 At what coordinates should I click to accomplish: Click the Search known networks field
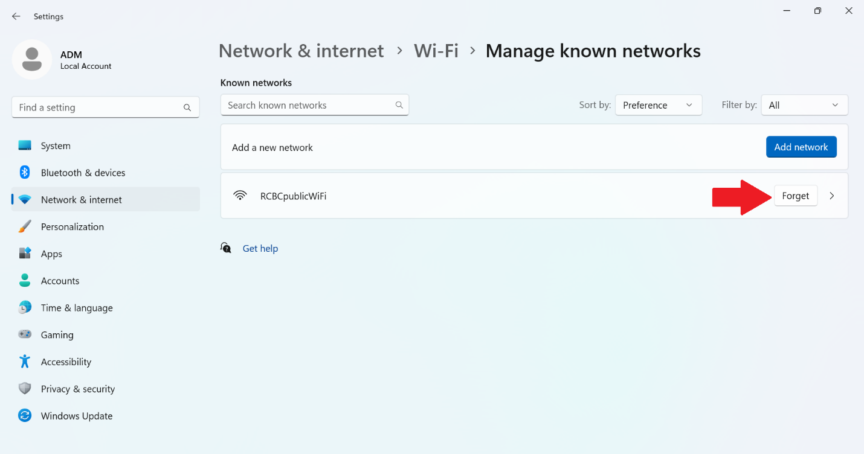[x=308, y=105]
